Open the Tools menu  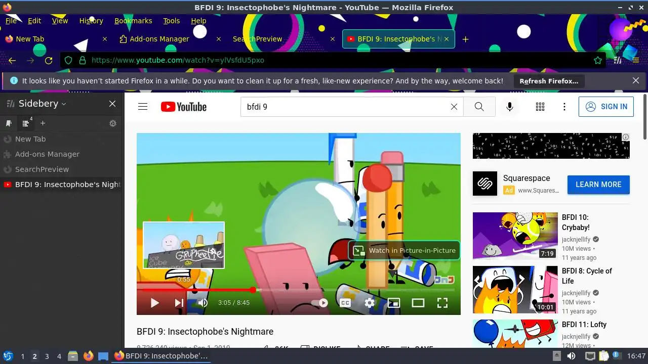point(172,21)
